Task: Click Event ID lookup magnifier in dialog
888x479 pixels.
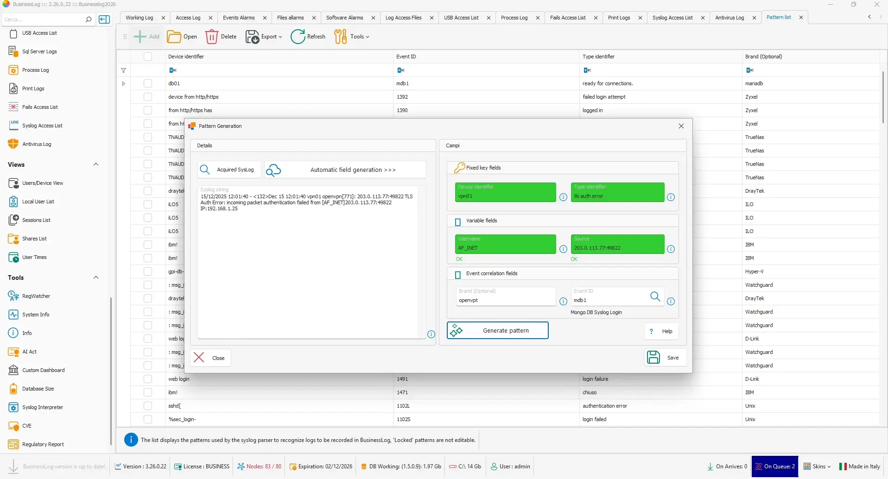Action: [655, 296]
